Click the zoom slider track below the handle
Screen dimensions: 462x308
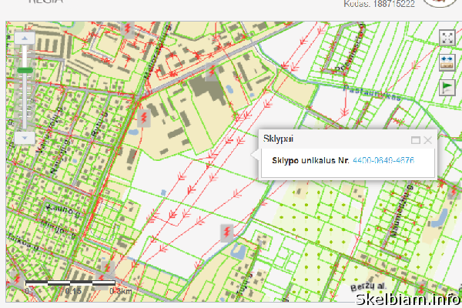click(25, 102)
